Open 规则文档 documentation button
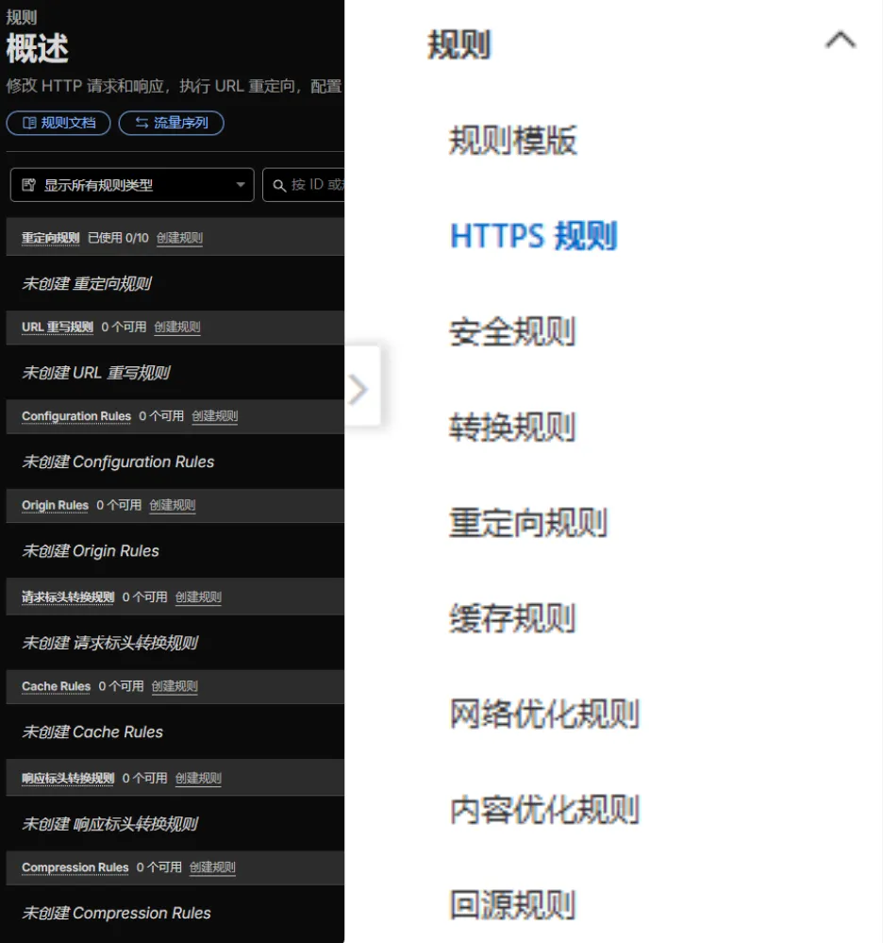Image resolution: width=883 pixels, height=943 pixels. pyautogui.click(x=58, y=123)
